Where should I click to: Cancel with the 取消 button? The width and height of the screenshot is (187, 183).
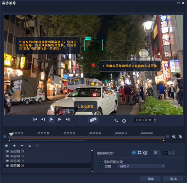173,179
